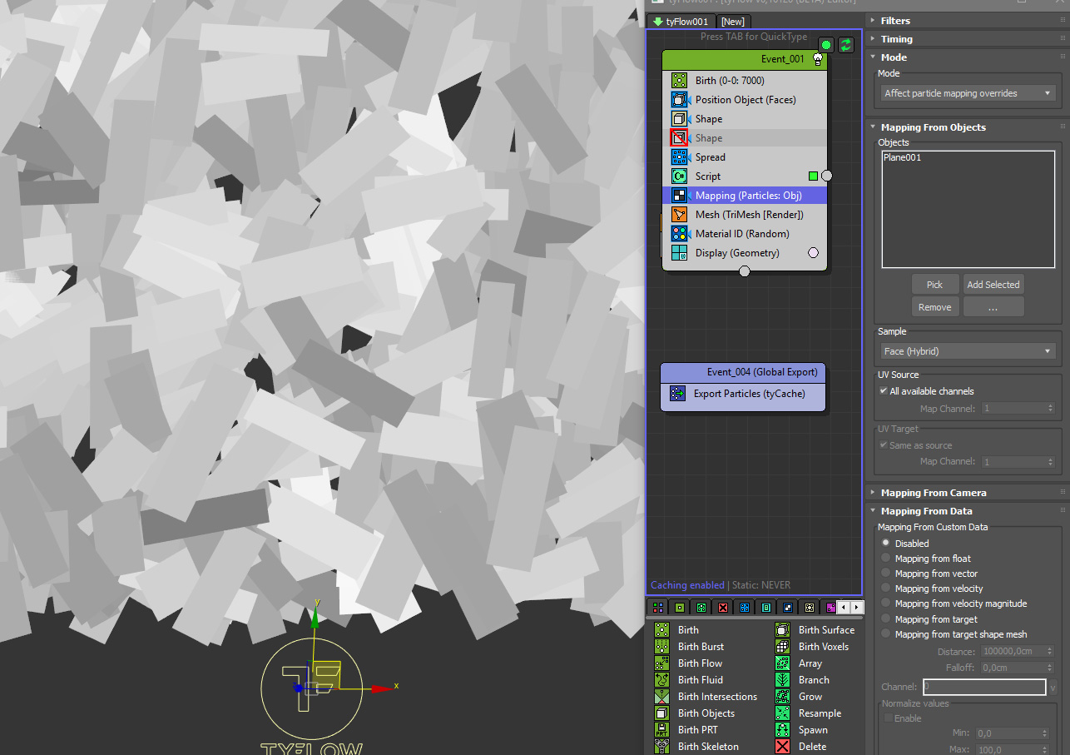This screenshot has width=1070, height=755.
Task: Click the ellipsis button beside Remove
Action: pos(993,307)
